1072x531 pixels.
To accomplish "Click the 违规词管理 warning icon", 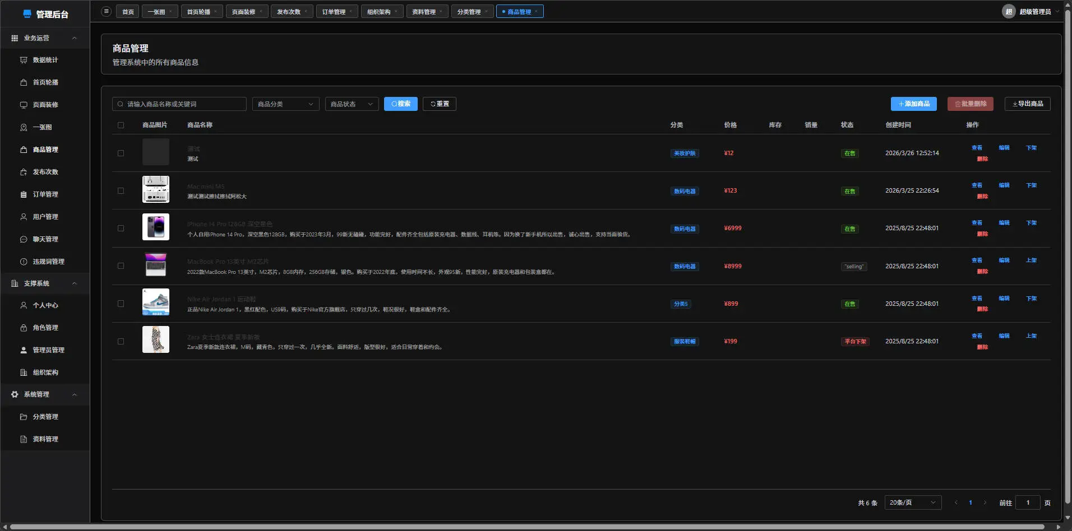I will (x=24, y=262).
